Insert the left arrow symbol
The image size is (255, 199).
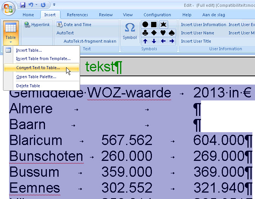coord(163,41)
